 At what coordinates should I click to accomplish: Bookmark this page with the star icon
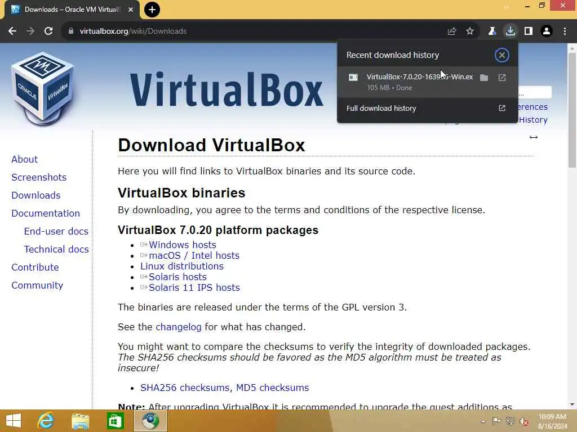point(470,31)
